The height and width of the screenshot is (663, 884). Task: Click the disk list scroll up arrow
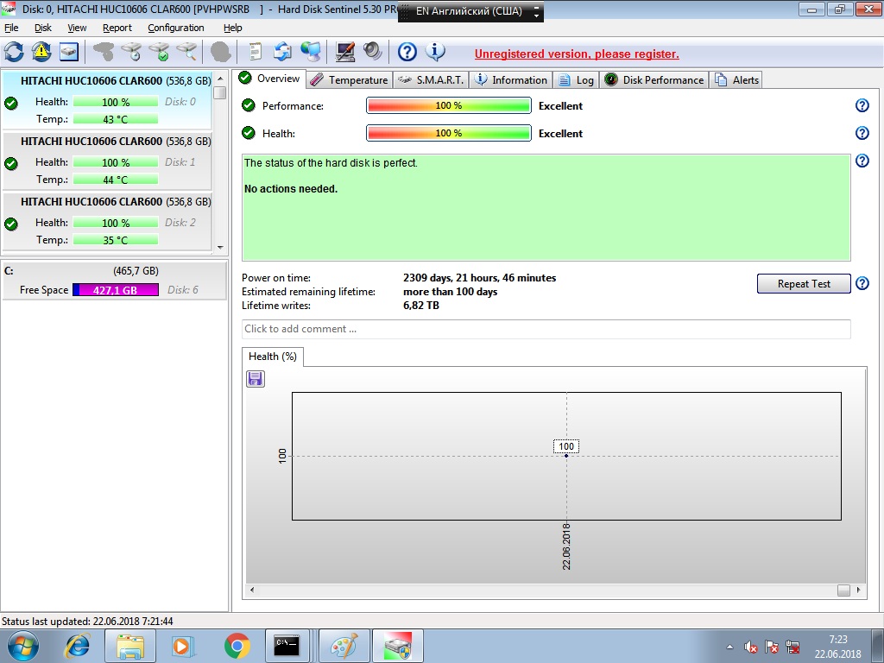[x=220, y=79]
